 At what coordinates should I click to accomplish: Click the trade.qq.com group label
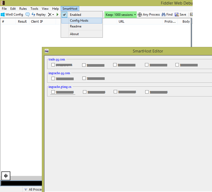57,59
